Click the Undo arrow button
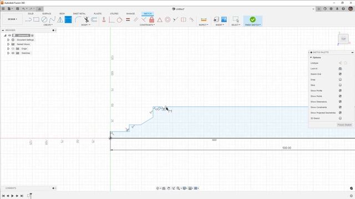Image resolution: width=355 pixels, height=199 pixels. coord(23,9)
